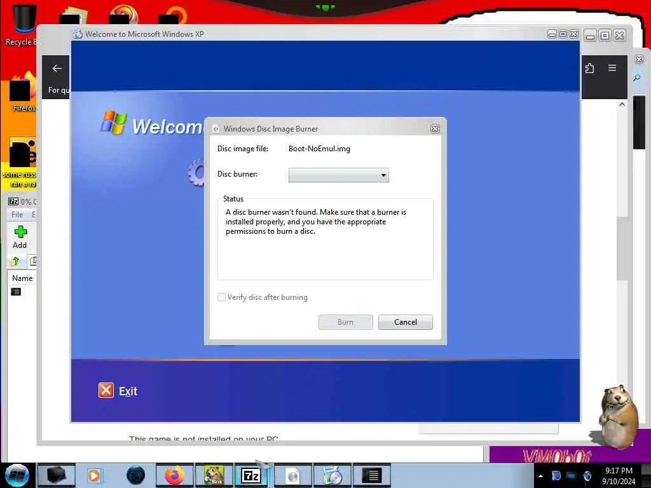Screen dimensions: 651x488
Task: Click the Burn button
Action: pyautogui.click(x=345, y=322)
